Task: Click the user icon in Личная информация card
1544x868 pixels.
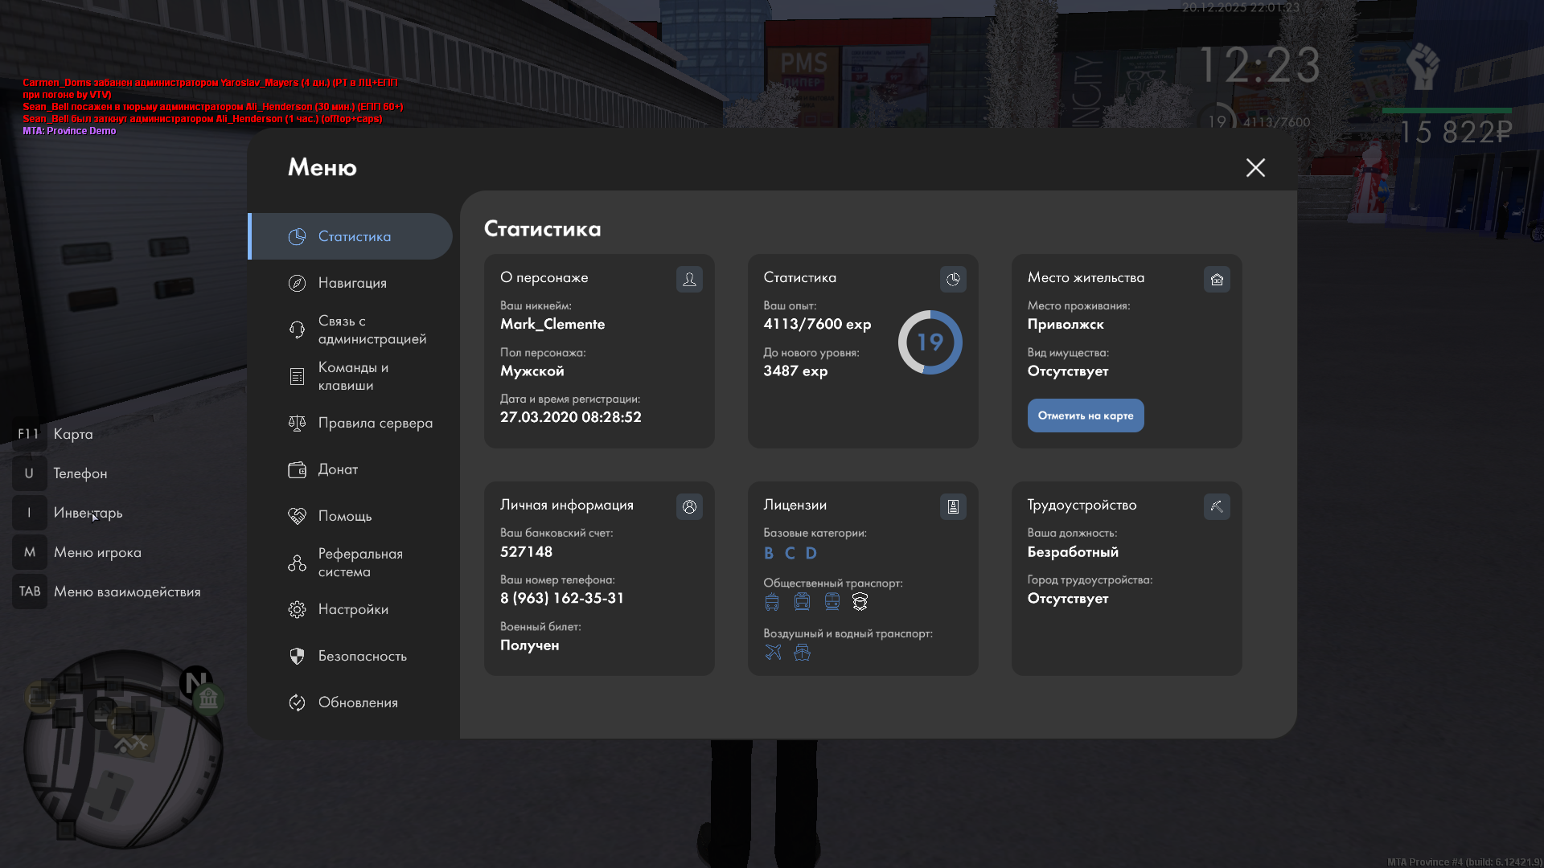Action: pos(689,506)
